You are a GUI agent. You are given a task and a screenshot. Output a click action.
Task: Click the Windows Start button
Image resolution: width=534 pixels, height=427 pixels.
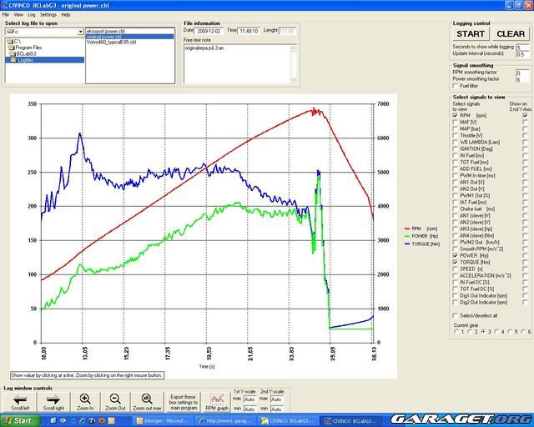coord(18,421)
